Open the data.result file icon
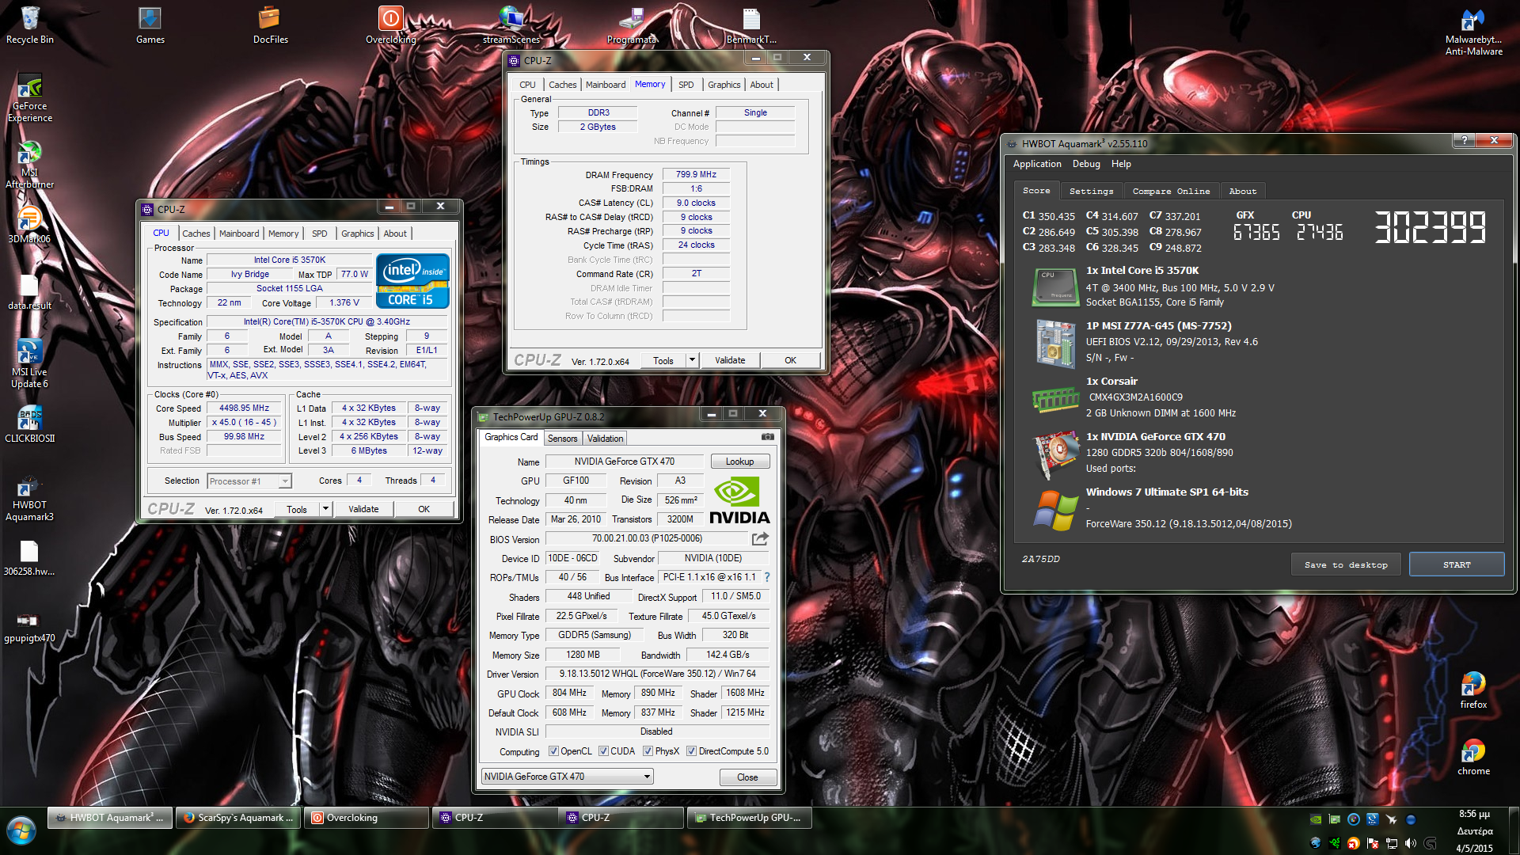Screen dimensions: 1520x855 coord(30,291)
